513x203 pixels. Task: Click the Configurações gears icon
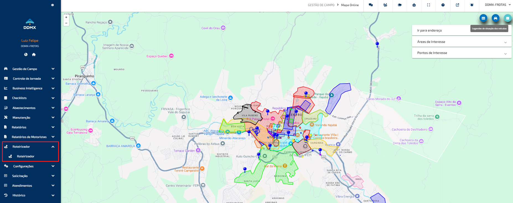6,166
